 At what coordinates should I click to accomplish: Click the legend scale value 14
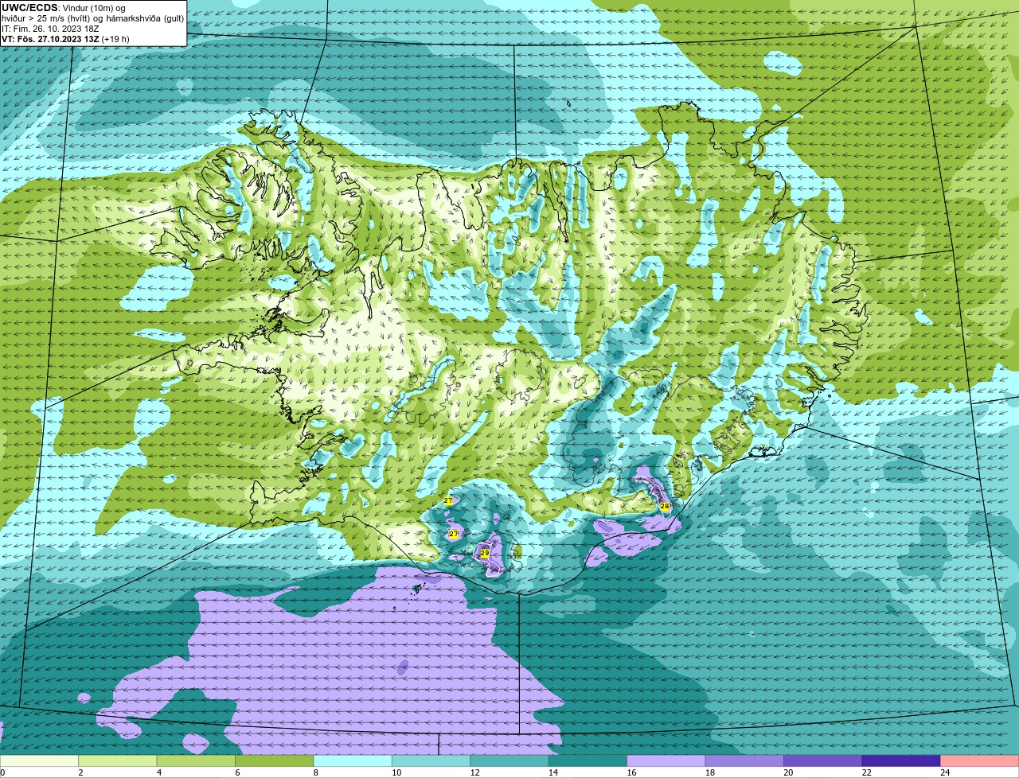553,772
